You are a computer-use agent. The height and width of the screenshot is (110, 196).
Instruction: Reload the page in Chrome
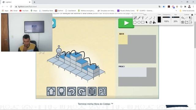[11, 7]
